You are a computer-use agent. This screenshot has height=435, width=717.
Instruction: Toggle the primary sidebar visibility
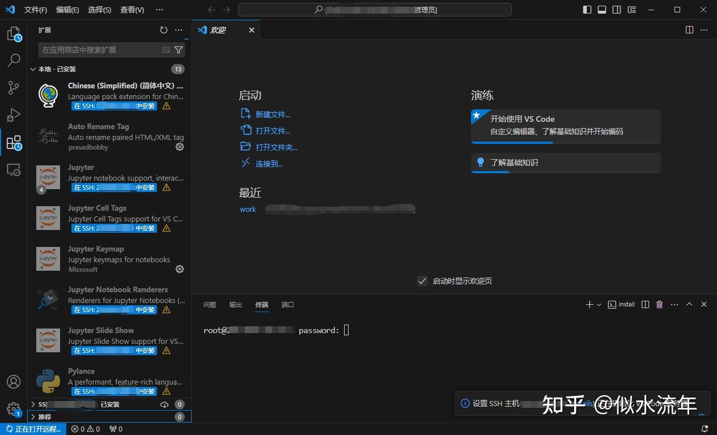point(587,10)
